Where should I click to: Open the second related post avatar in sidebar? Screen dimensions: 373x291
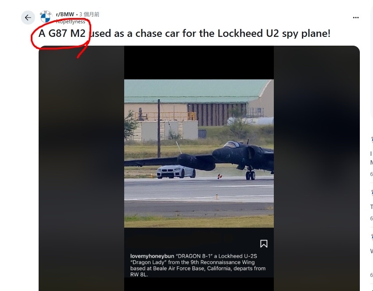click(372, 193)
